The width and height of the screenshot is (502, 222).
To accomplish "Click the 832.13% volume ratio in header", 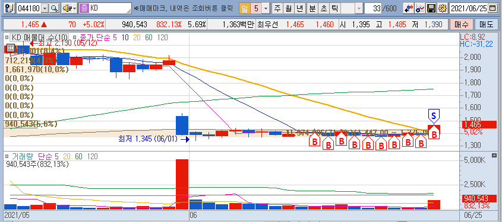I will point(169,24).
